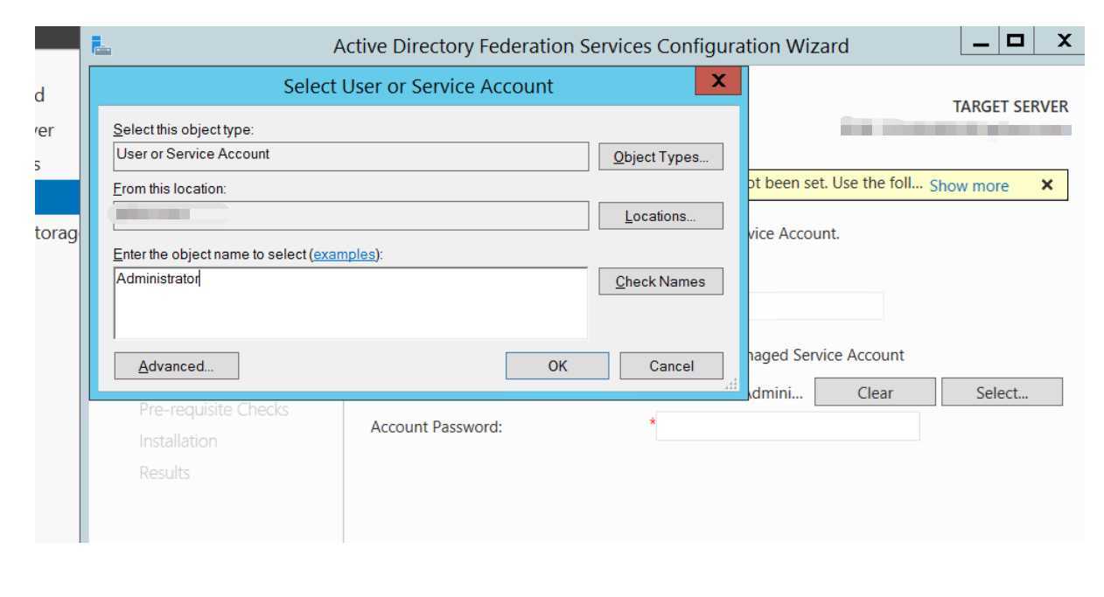The width and height of the screenshot is (1104, 597).
Task: Click the TARGET SERVER label
Action: pyautogui.click(x=1010, y=107)
